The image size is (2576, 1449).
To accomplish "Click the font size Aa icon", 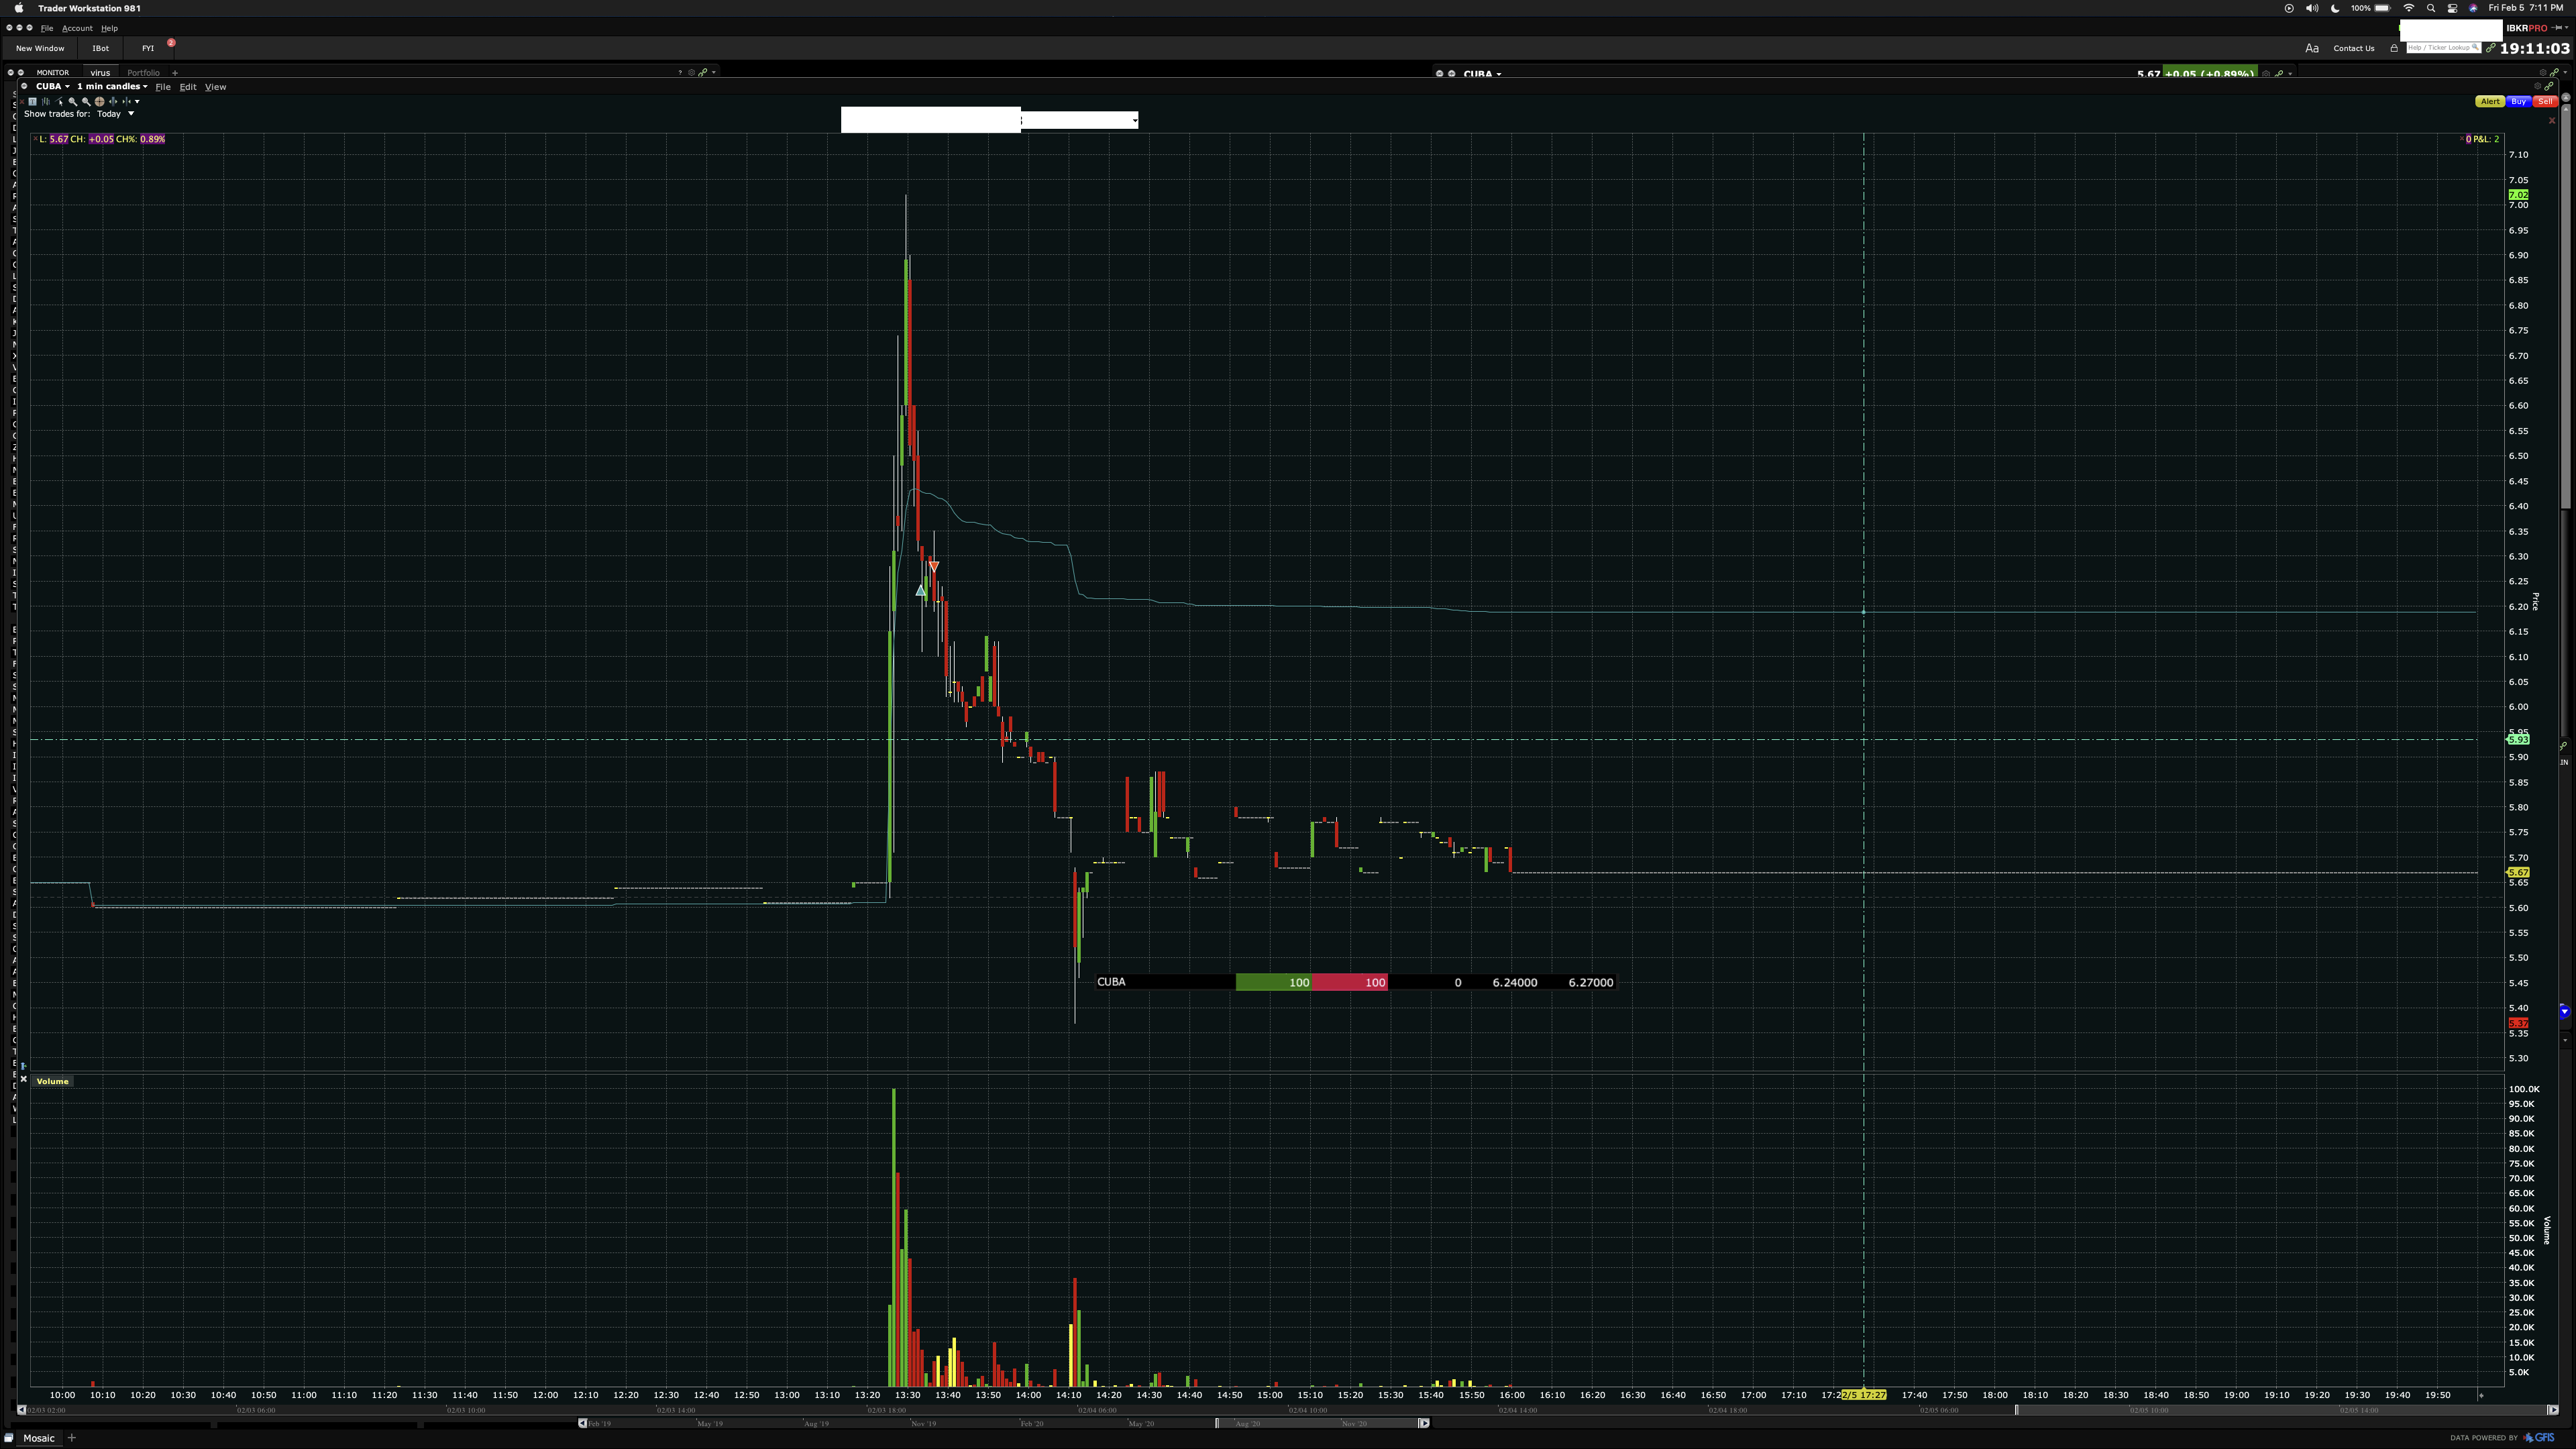I will click(2311, 48).
